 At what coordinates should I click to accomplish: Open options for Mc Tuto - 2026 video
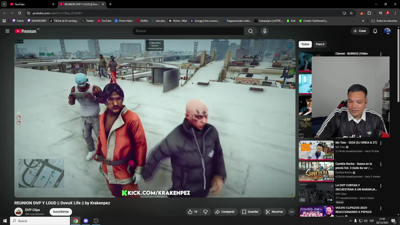coord(381,143)
